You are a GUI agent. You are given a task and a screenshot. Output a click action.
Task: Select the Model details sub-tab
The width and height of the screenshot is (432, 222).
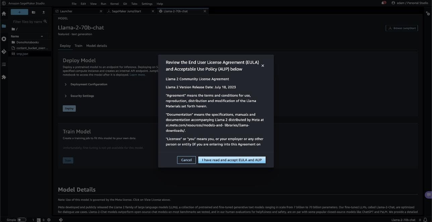click(97, 46)
